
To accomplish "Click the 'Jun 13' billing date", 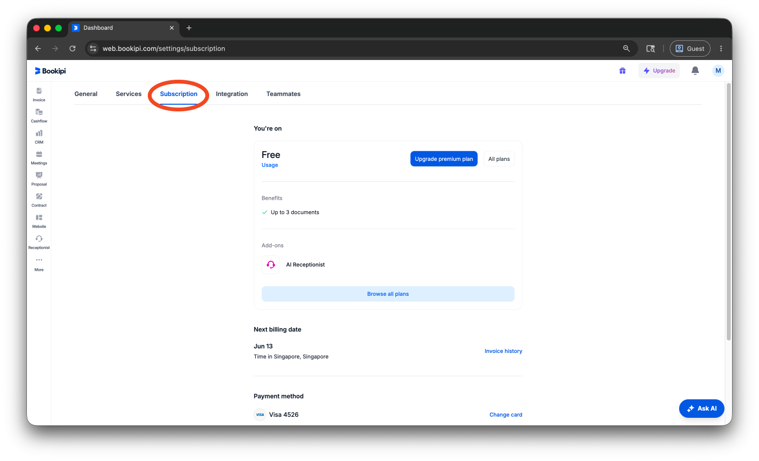I will click(x=263, y=346).
